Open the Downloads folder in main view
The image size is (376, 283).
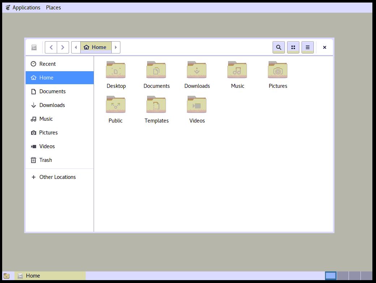click(x=197, y=70)
